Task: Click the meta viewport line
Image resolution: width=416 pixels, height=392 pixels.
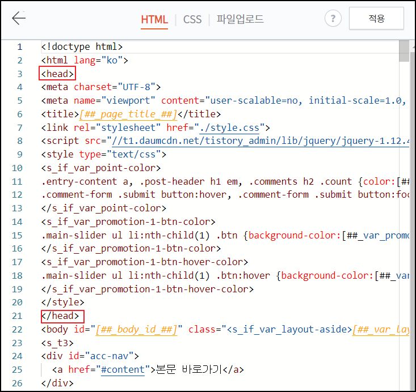Action: (x=224, y=101)
